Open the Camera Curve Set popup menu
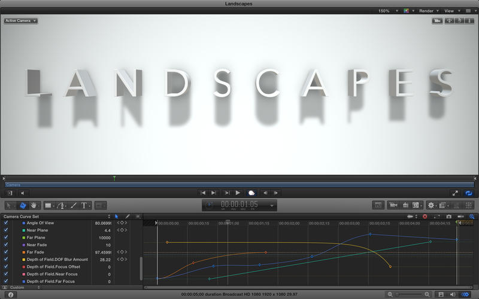The height and width of the screenshot is (299, 479). [57, 216]
